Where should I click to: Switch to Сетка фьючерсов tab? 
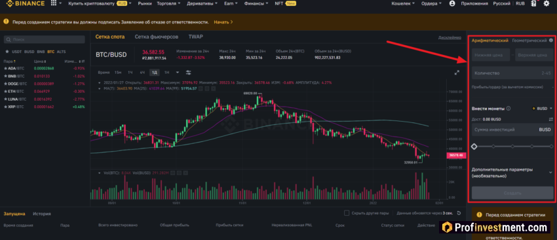click(157, 37)
